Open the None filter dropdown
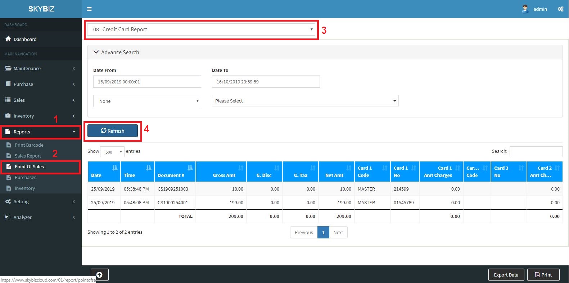 click(x=147, y=101)
